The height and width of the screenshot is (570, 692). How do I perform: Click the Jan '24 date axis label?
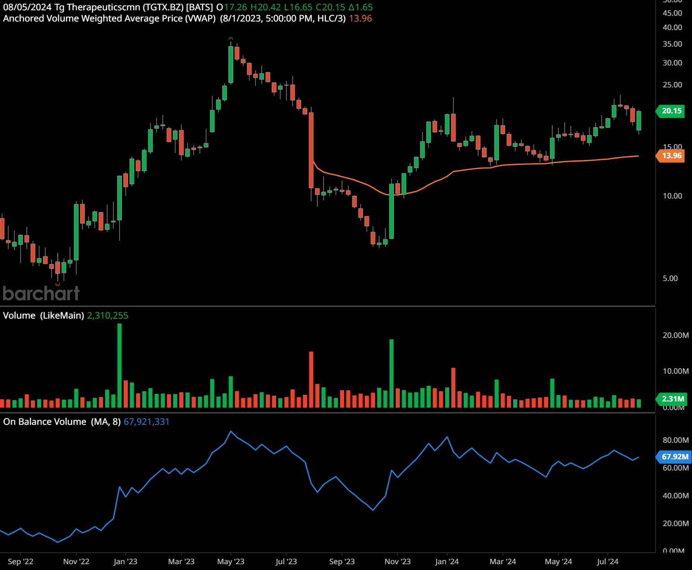[x=447, y=561]
